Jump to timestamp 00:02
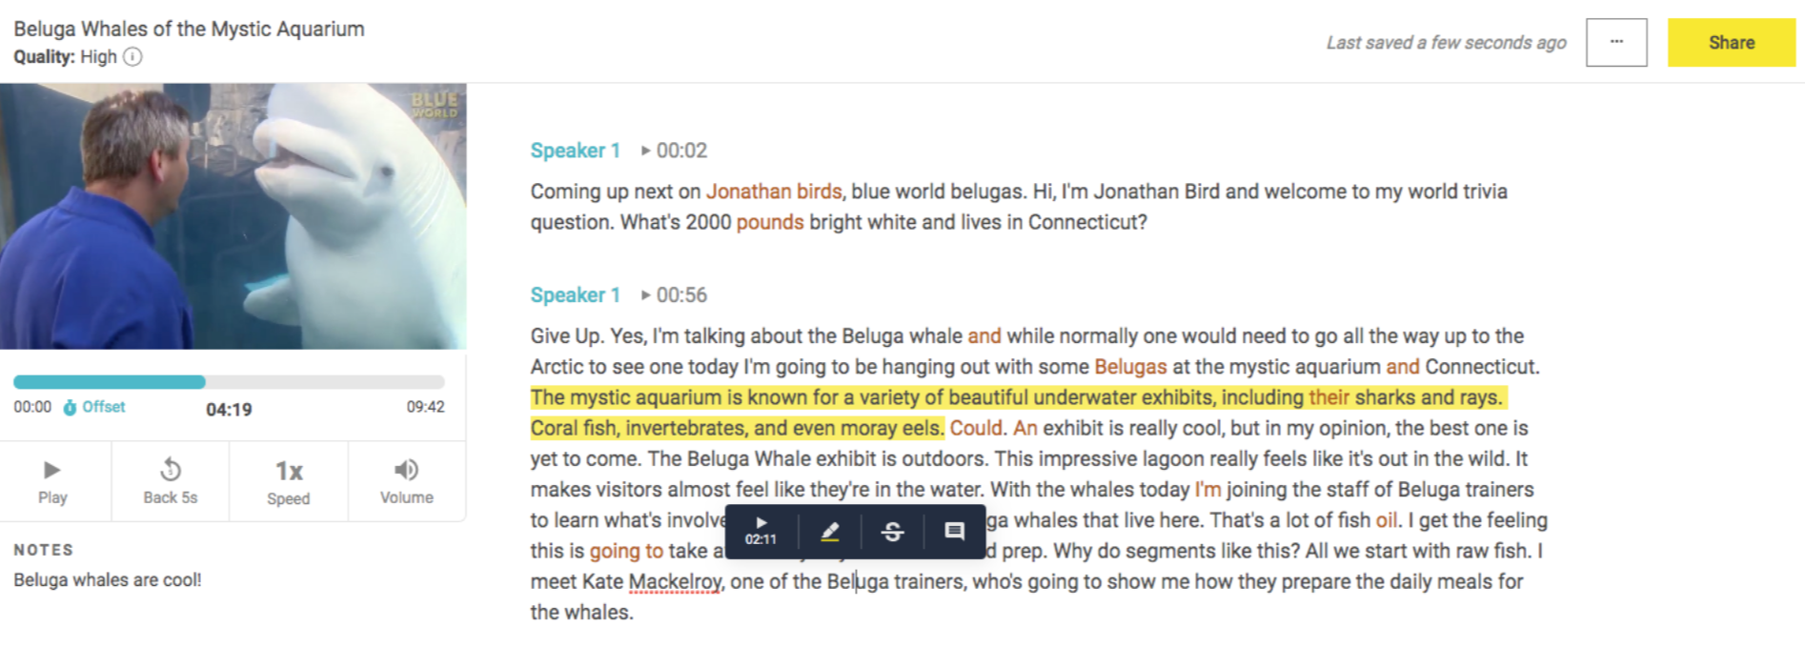Screen dimensions: 1805x647 674,151
